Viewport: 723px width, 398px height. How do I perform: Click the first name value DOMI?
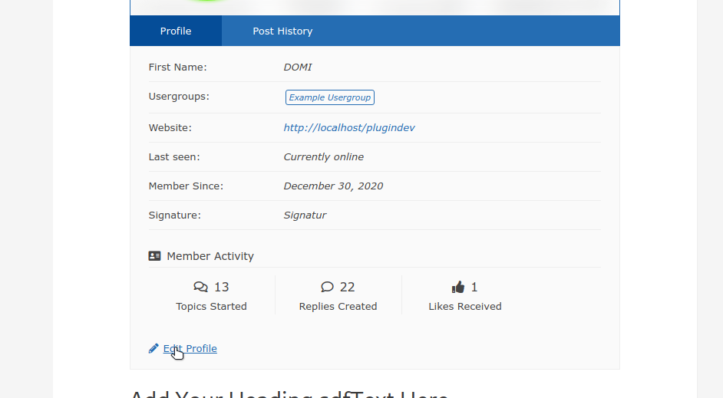298,67
